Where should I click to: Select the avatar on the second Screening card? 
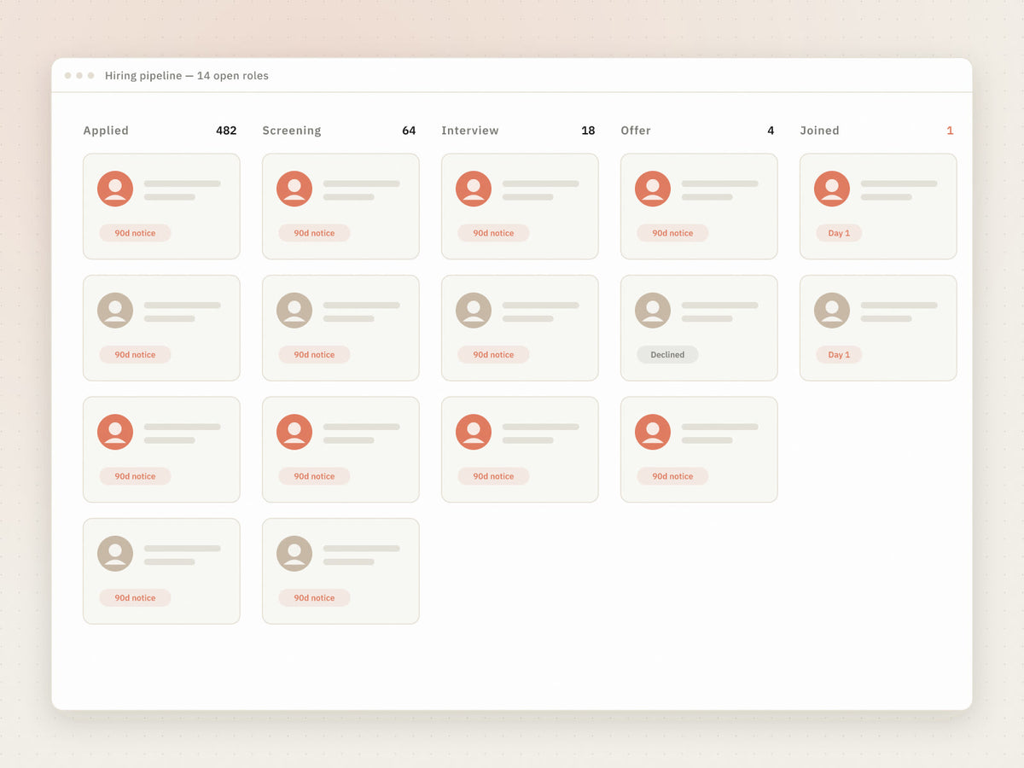coord(294,311)
